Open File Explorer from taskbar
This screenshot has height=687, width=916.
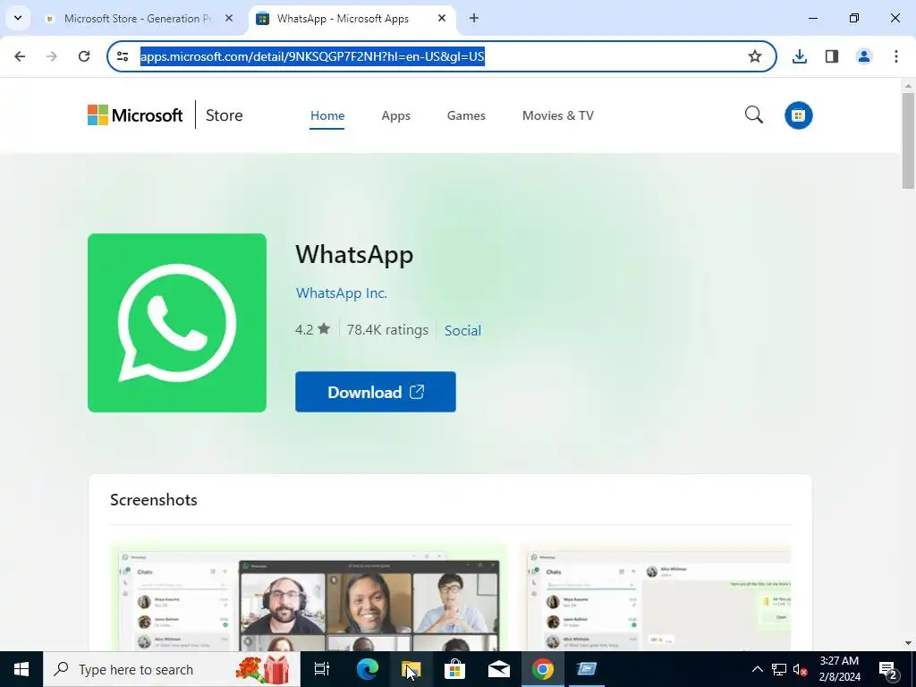point(411,669)
